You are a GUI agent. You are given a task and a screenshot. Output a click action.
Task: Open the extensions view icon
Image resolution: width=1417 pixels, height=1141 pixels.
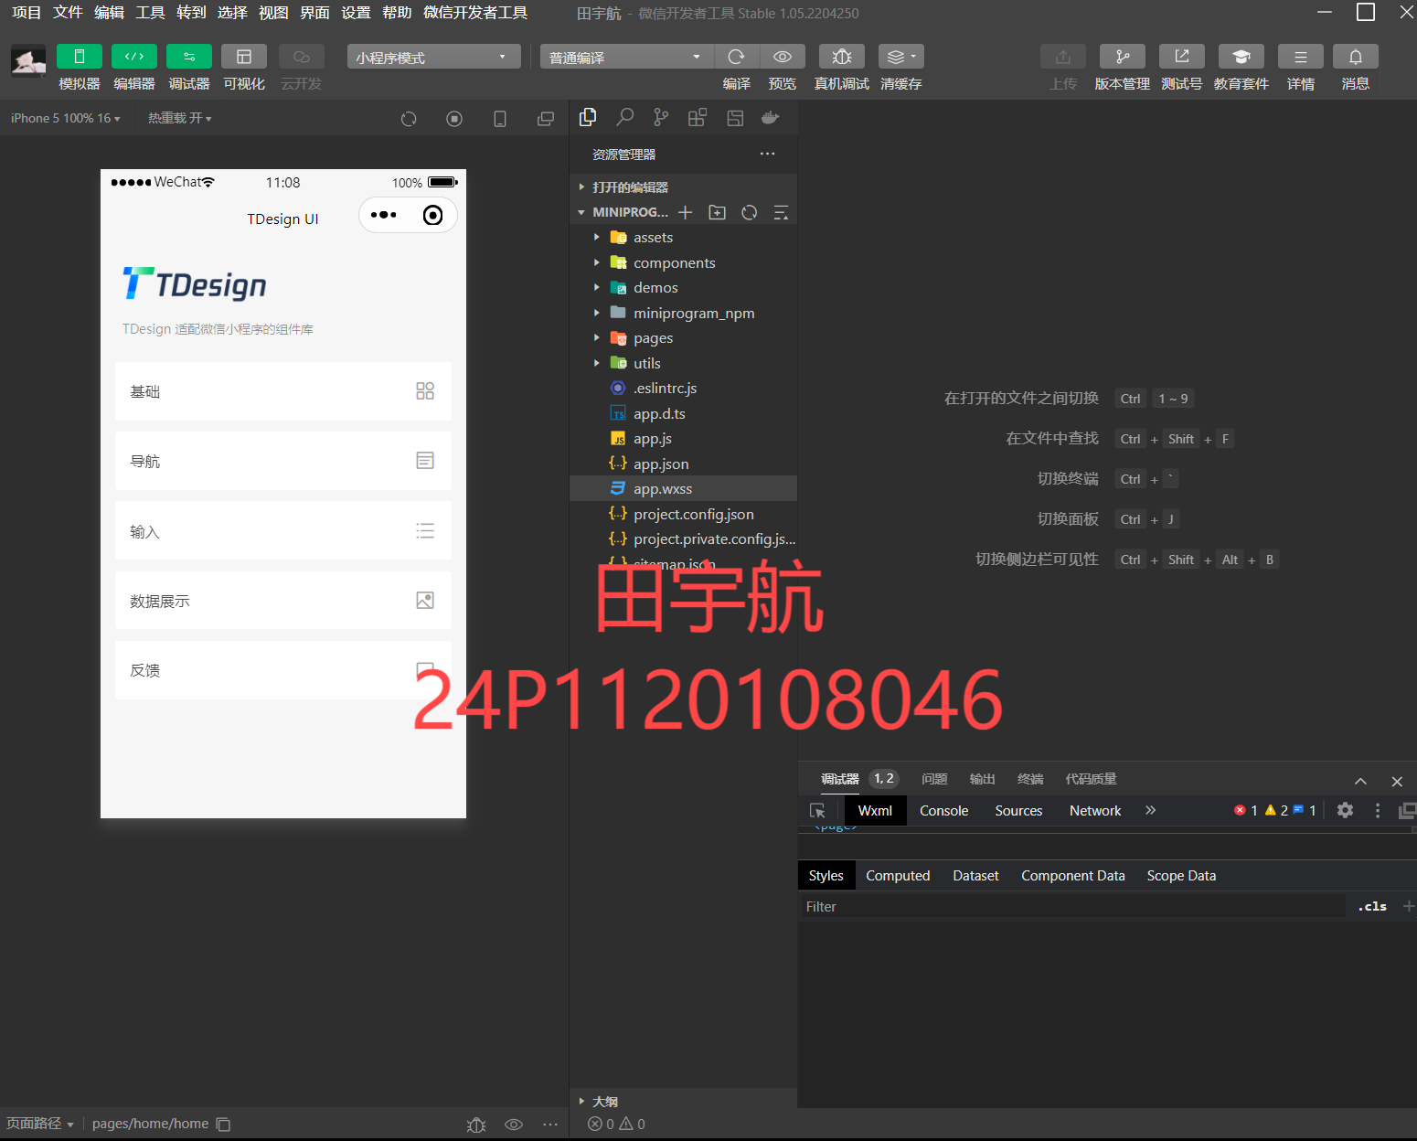tap(698, 117)
